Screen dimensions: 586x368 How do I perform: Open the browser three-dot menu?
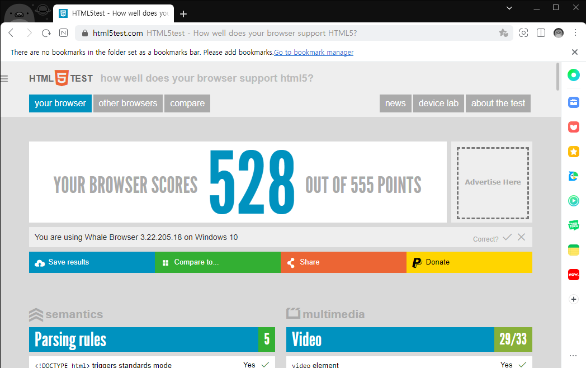(575, 33)
